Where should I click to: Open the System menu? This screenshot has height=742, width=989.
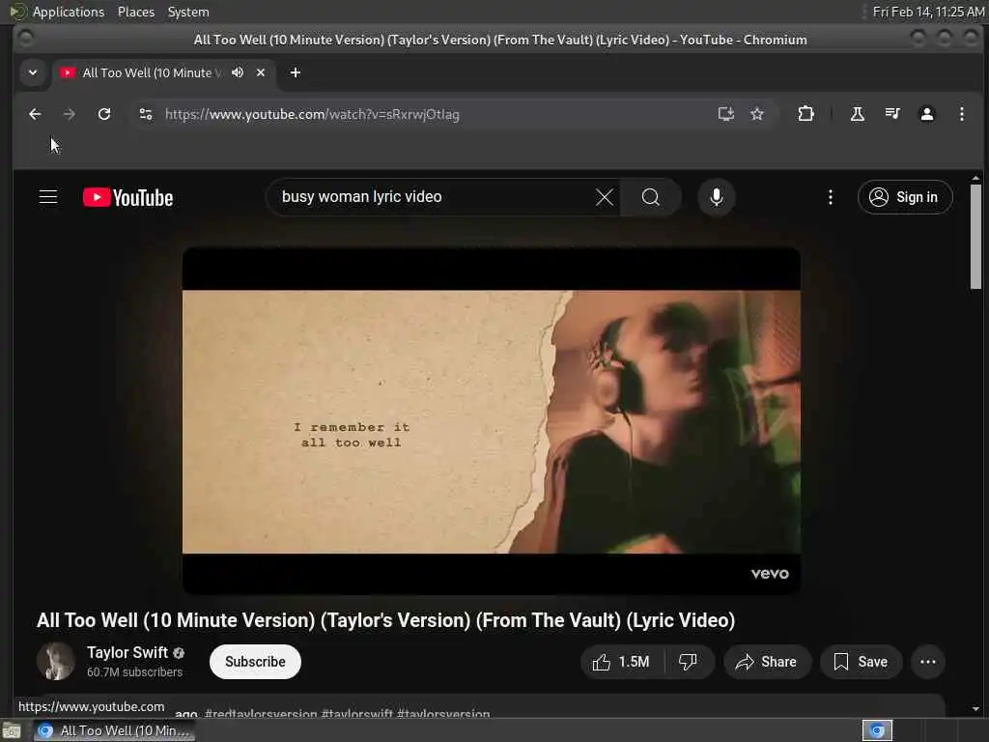click(x=188, y=12)
